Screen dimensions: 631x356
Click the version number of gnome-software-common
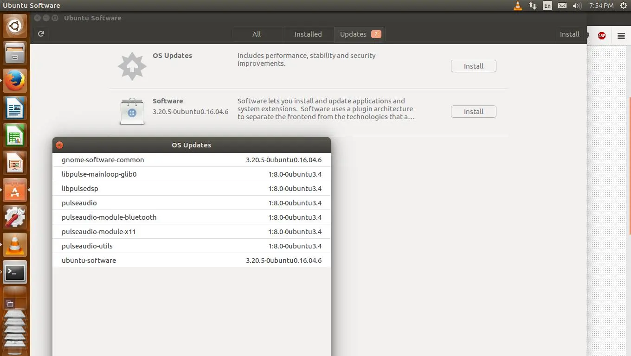(283, 160)
